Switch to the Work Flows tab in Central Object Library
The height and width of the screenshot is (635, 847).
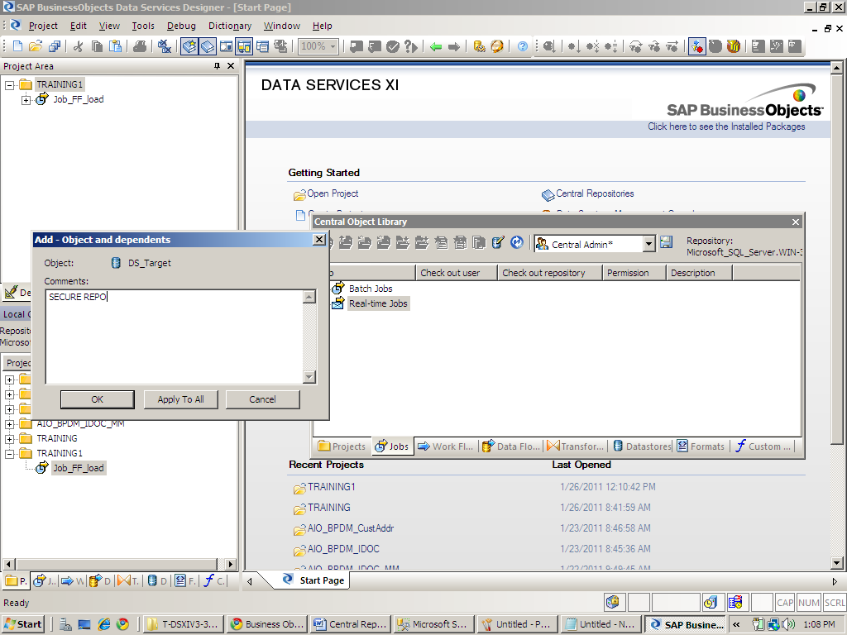[446, 446]
